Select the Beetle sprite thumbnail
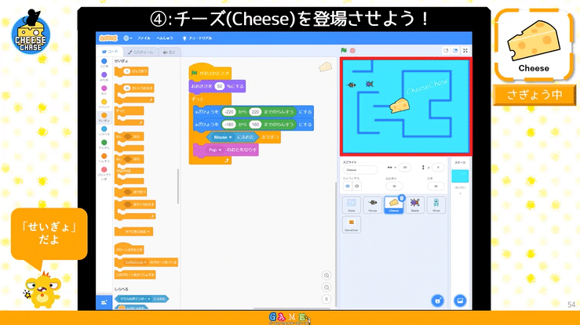580x325 pixels. pyautogui.click(x=415, y=205)
